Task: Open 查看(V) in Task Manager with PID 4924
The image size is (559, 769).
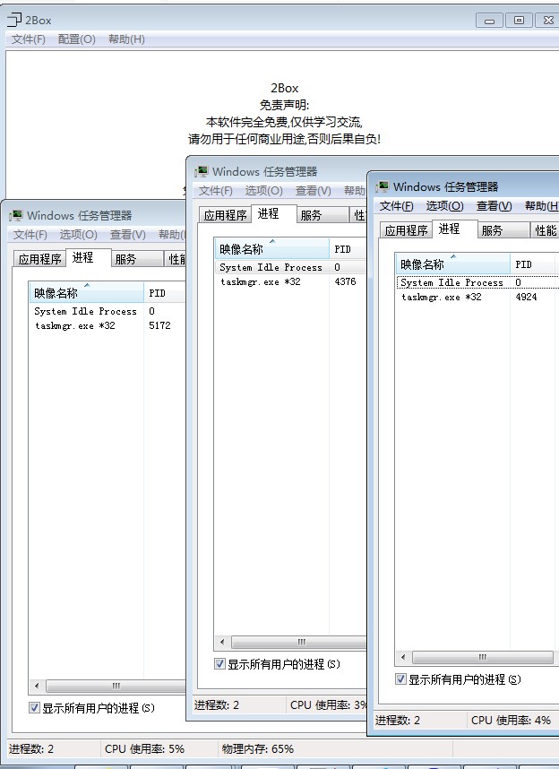Action: [494, 206]
